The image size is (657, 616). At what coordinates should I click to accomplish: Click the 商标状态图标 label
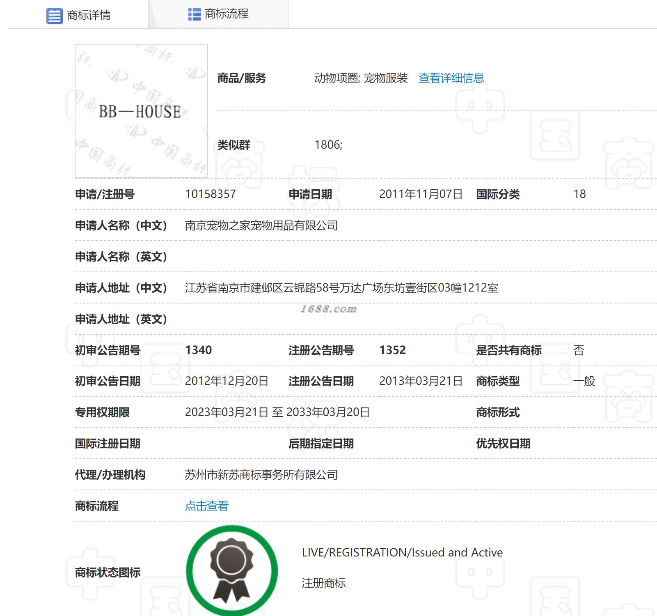coord(108,572)
